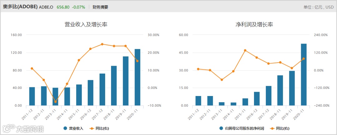Select the 2016-12 net profit bar
The width and height of the screenshot is (337, 135).
tap(257, 99)
